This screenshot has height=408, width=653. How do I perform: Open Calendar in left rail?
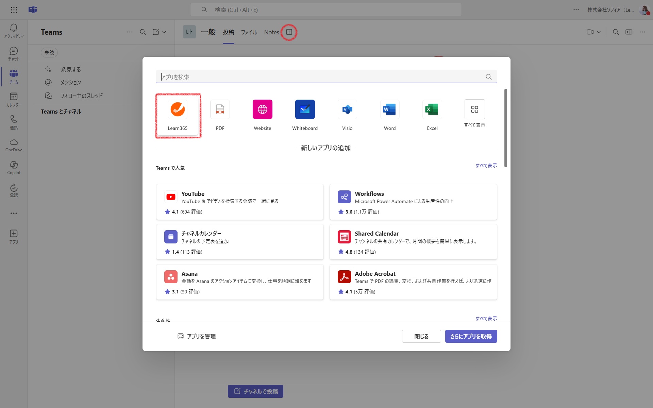tap(14, 99)
